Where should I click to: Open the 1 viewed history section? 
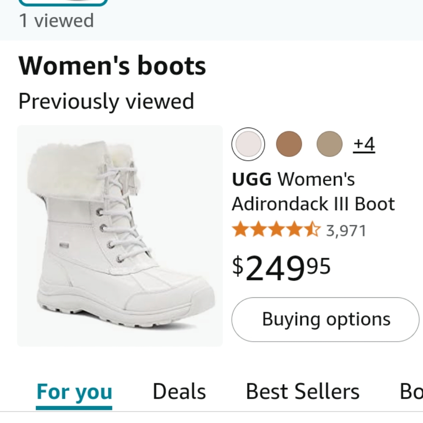[55, 20]
